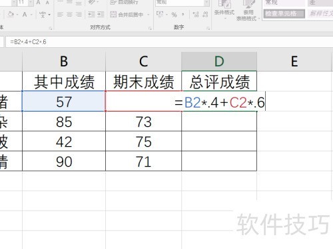
Task: Click cell with header 期末成绩
Action: (x=143, y=82)
